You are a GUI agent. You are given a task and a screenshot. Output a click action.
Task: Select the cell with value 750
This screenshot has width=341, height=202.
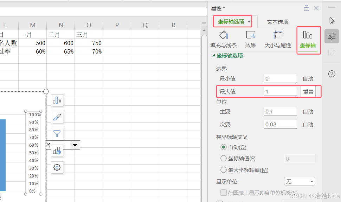[89, 43]
